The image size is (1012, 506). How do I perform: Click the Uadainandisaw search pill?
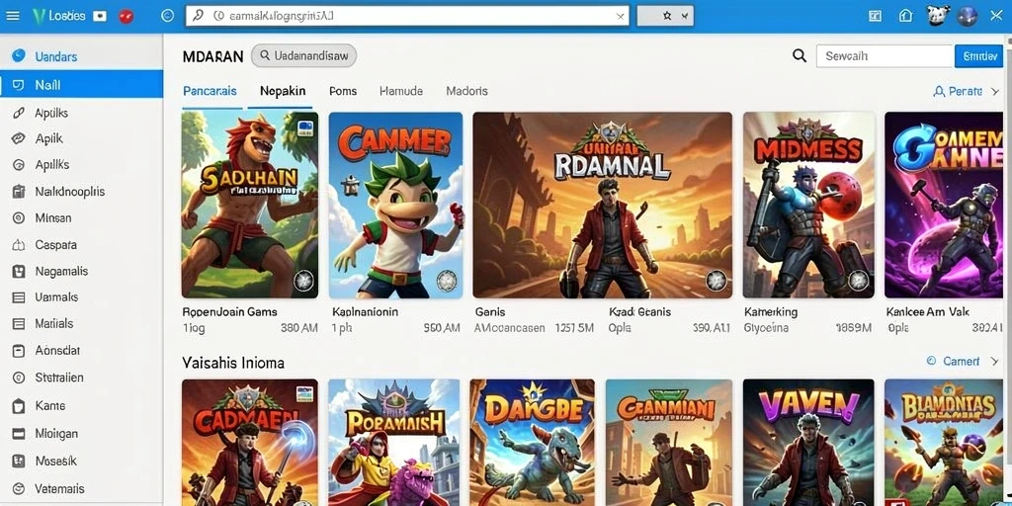pyautogui.click(x=303, y=56)
